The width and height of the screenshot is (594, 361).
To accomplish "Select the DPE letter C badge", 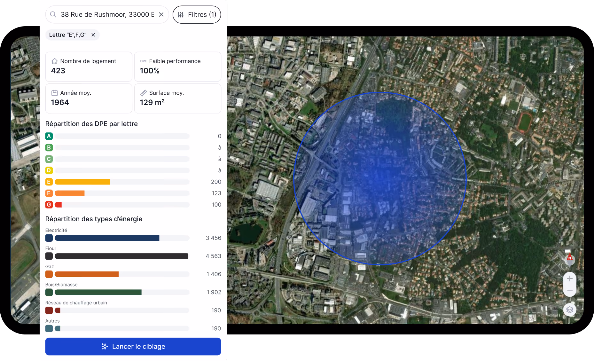I will click(x=49, y=159).
